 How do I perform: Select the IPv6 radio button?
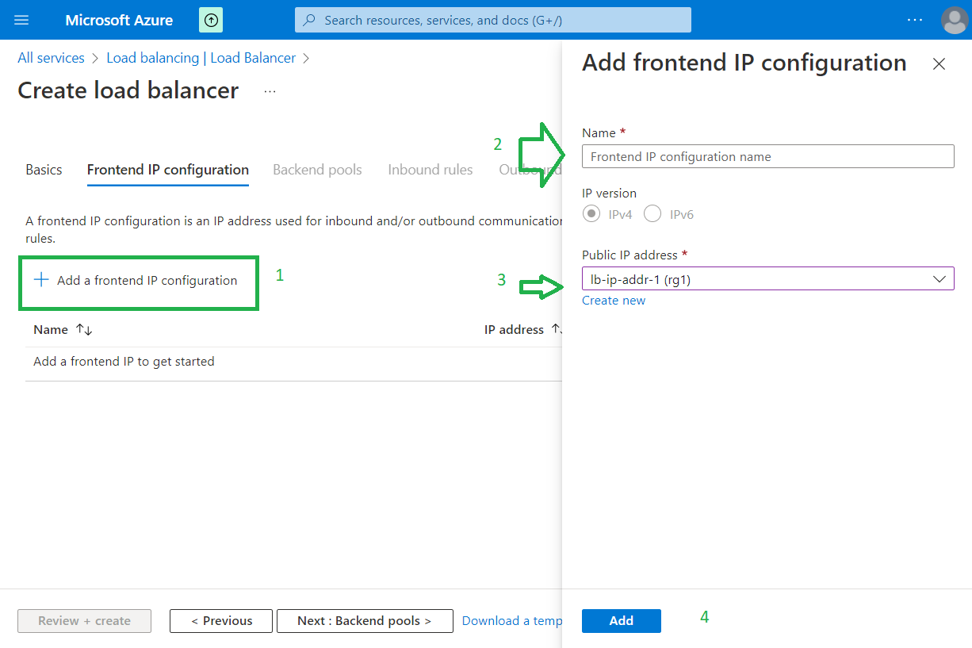(652, 214)
